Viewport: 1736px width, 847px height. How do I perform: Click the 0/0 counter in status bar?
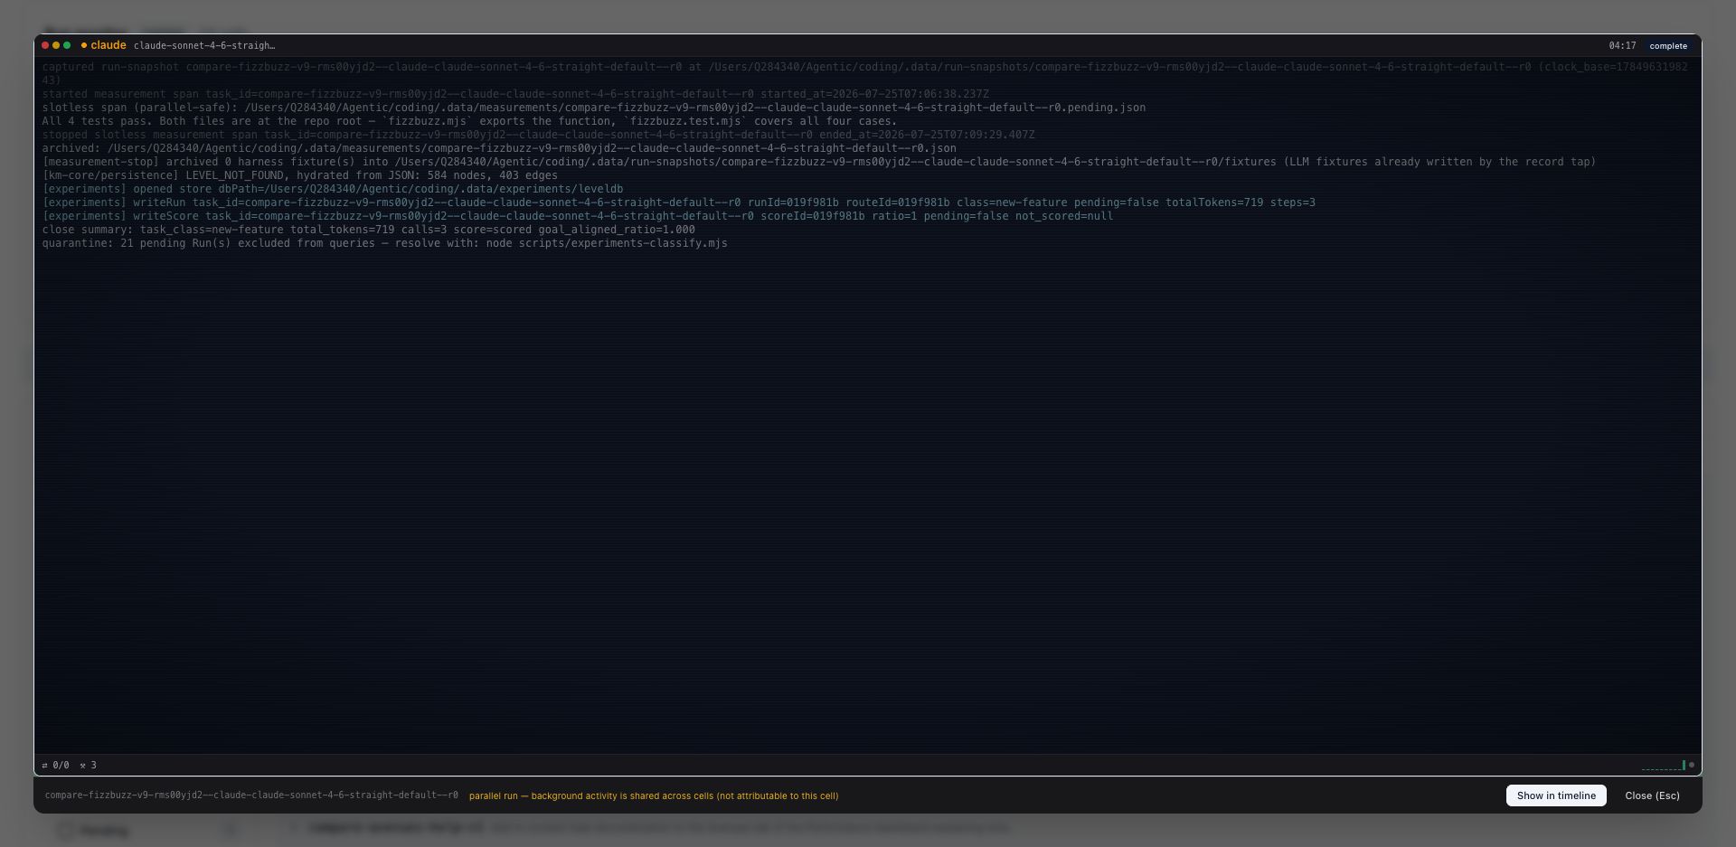(x=55, y=765)
